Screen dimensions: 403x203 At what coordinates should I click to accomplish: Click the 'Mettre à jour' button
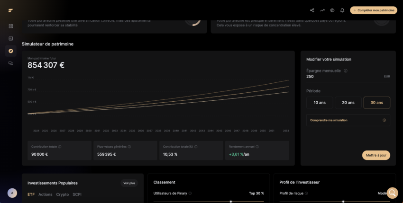[376, 155]
